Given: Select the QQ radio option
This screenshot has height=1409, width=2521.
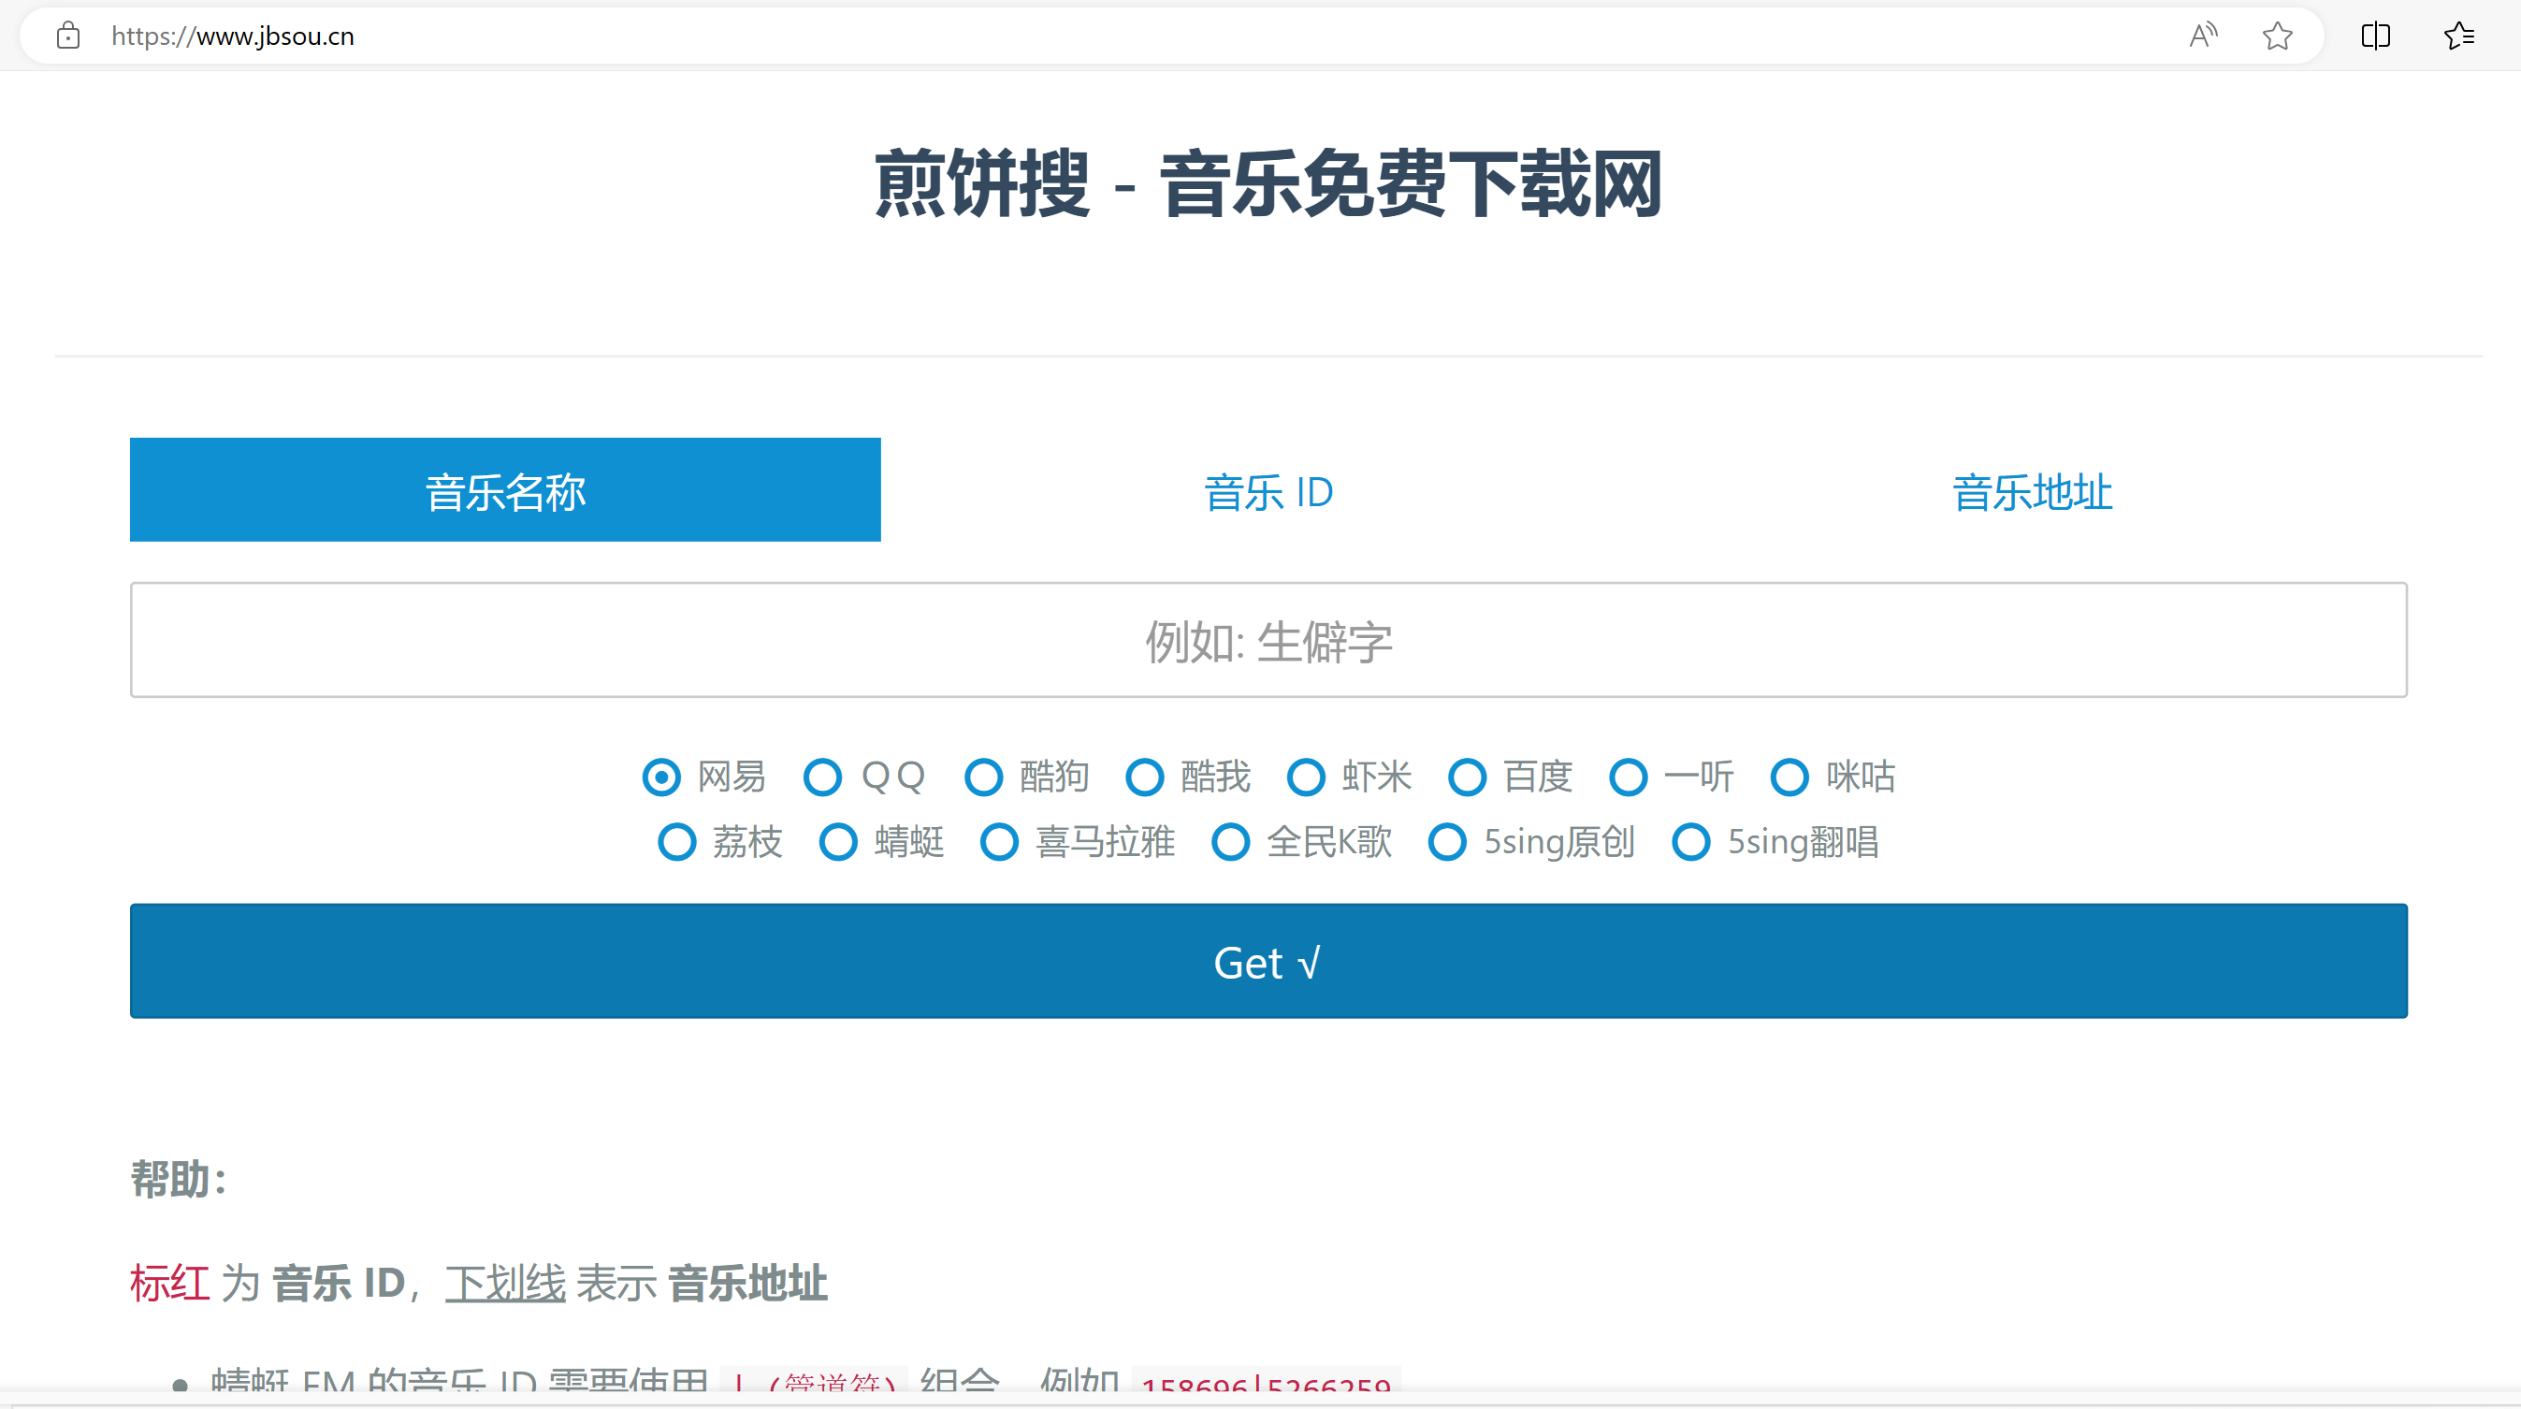Looking at the screenshot, I should click(823, 777).
